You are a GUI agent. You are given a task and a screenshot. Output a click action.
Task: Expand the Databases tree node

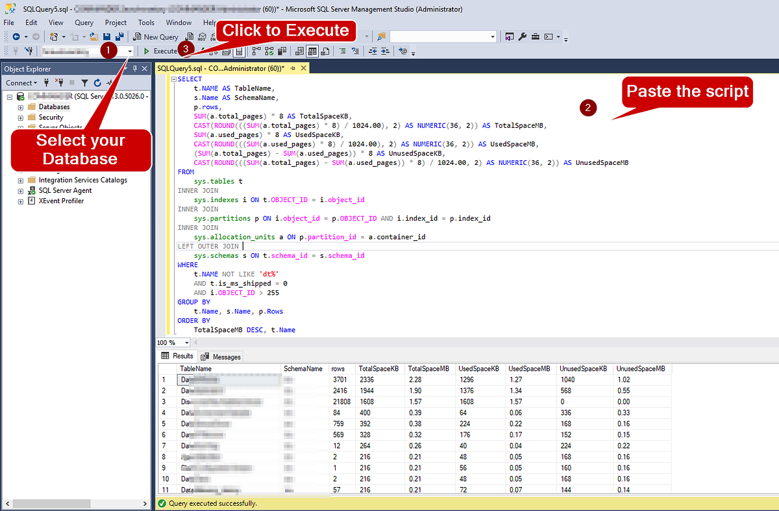pyautogui.click(x=20, y=106)
